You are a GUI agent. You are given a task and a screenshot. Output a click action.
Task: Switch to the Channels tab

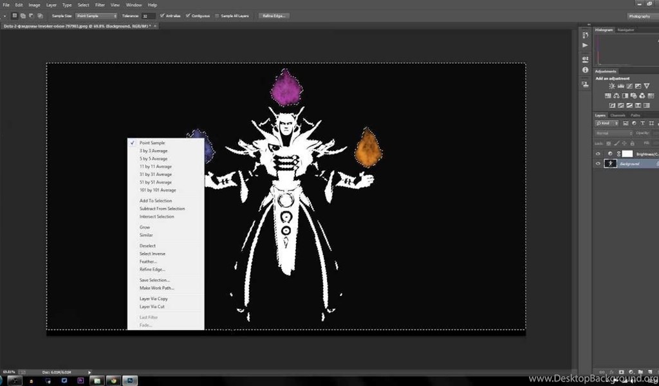tap(618, 115)
